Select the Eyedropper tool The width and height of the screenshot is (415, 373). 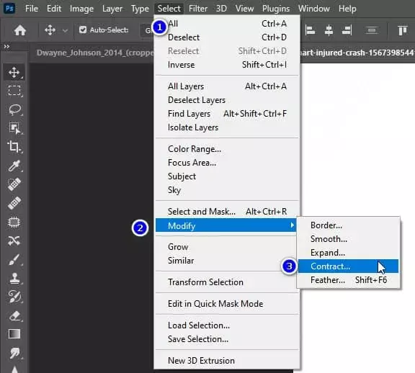(14, 166)
